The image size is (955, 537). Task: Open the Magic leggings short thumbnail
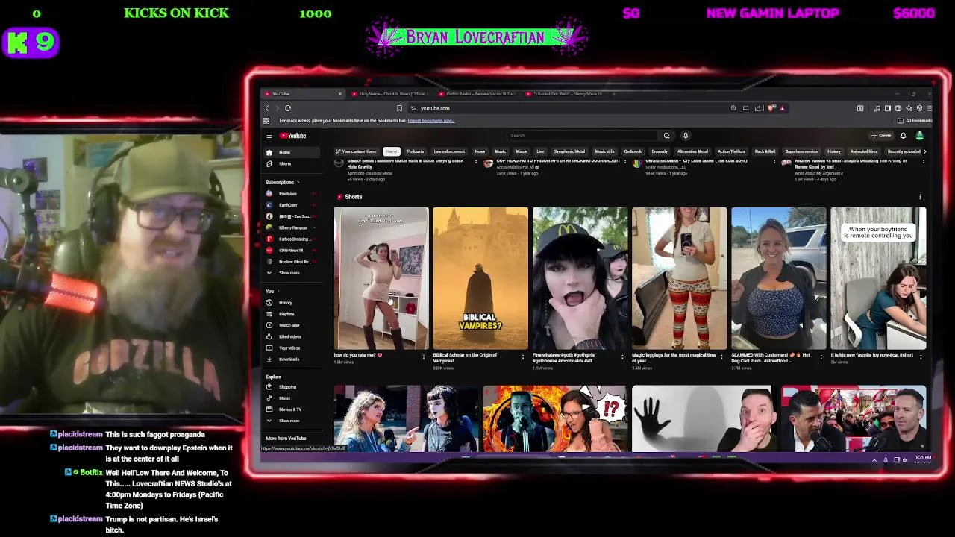pyautogui.click(x=679, y=279)
